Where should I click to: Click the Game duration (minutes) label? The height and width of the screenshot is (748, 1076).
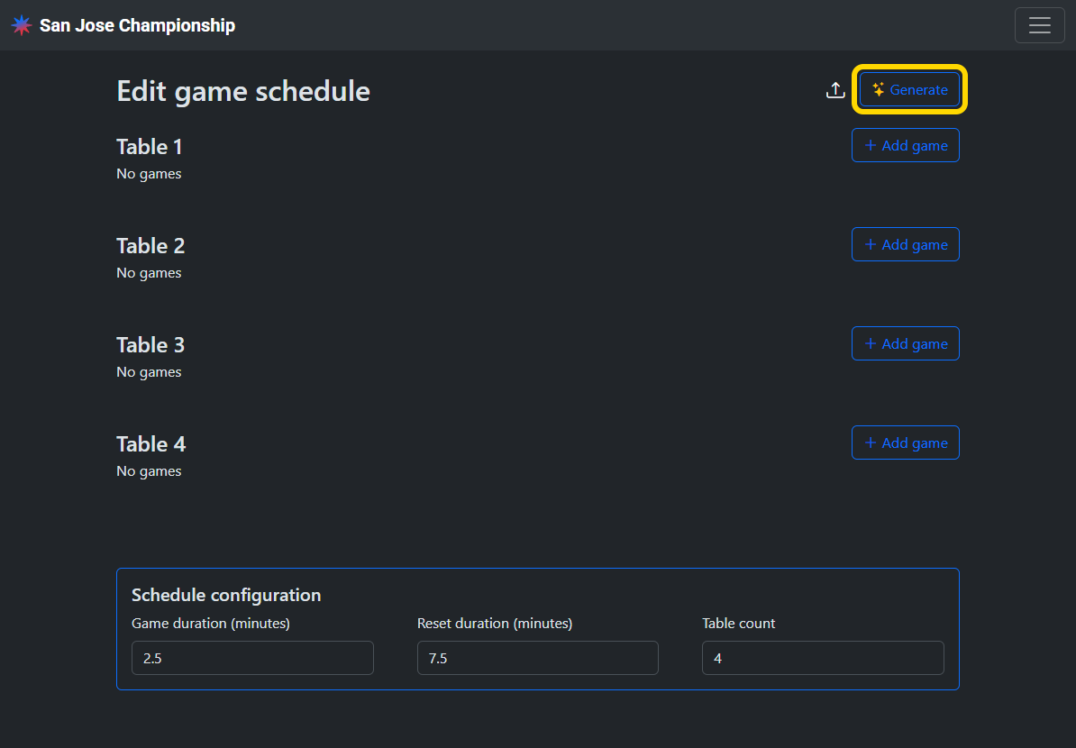pos(210,624)
